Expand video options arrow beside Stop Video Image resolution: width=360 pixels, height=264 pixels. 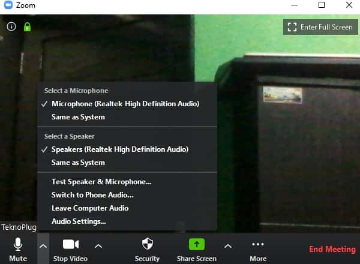pos(98,247)
